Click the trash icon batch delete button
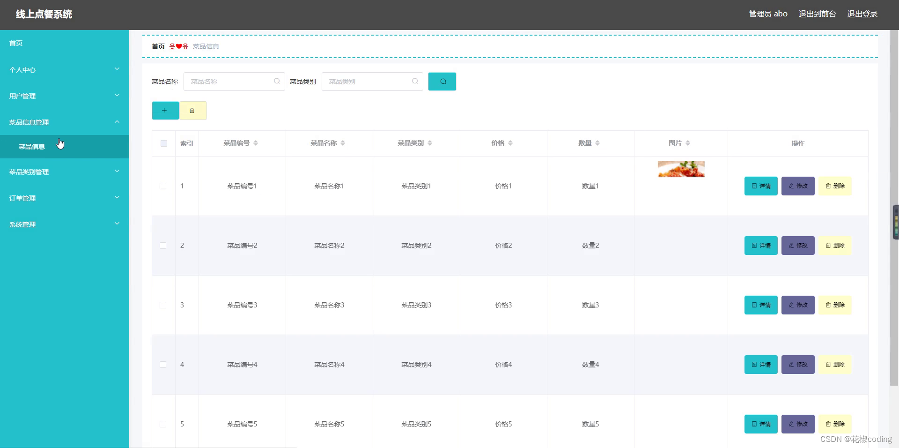 pos(193,111)
